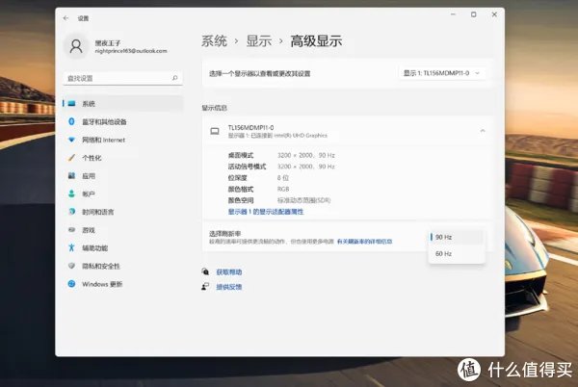Click the get help headset icon
This screenshot has width=578, height=387.
[x=205, y=271]
